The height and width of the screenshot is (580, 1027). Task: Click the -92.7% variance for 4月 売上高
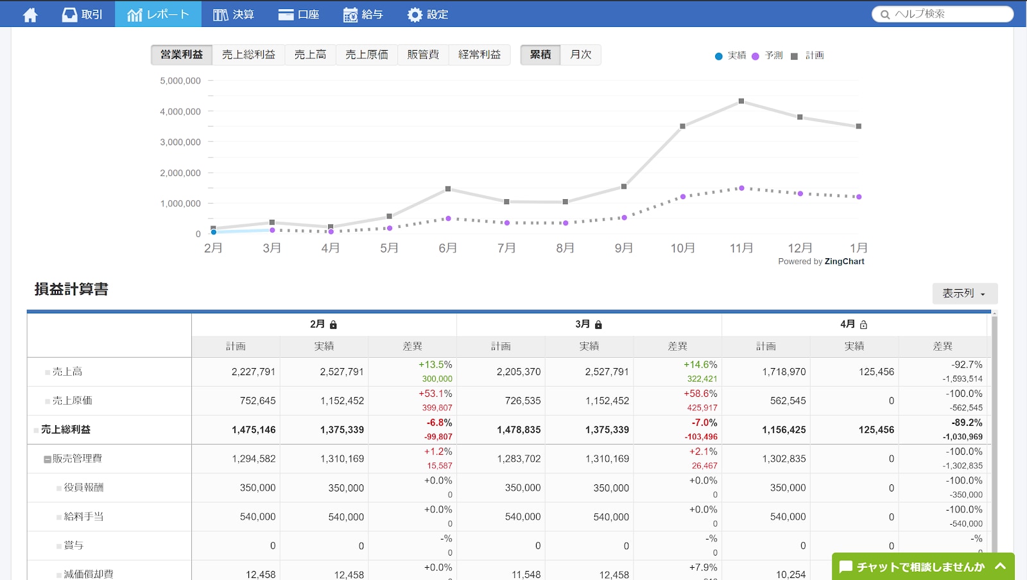(x=967, y=365)
